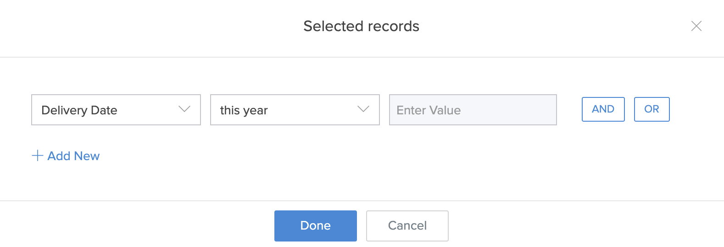The image size is (724, 247).
Task: Click the this year text in the comparator box
Action: [244, 110]
